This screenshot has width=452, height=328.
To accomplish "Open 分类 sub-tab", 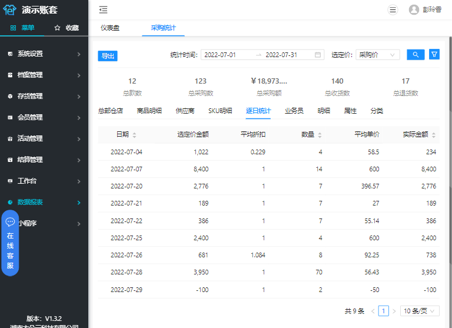I will pyautogui.click(x=377, y=111).
